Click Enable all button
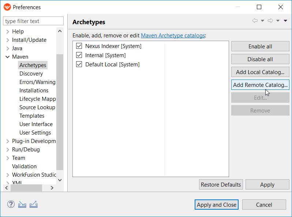Image resolution: width=292 pixels, height=217 pixels. (x=260, y=46)
